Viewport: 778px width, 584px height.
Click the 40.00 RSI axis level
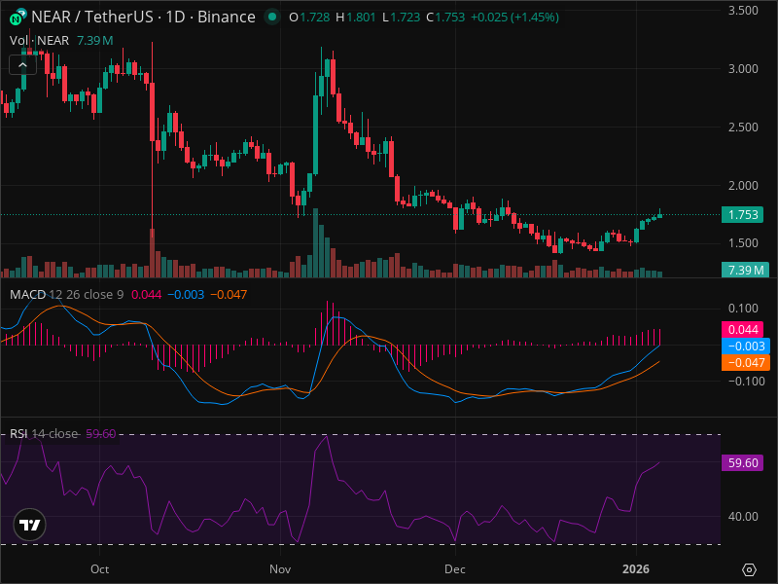pyautogui.click(x=743, y=517)
